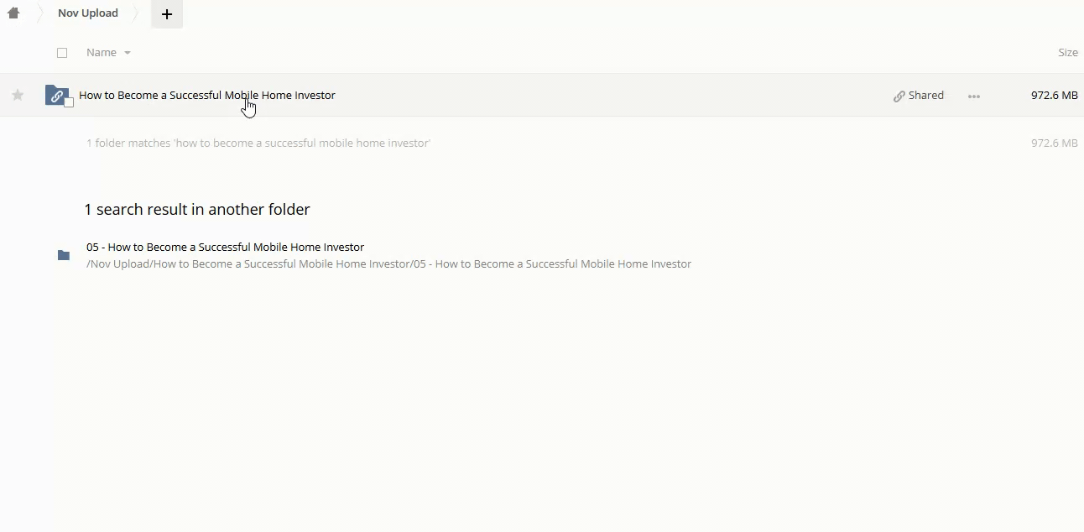Click the folder row's 972.6 MB size

(x=1054, y=96)
